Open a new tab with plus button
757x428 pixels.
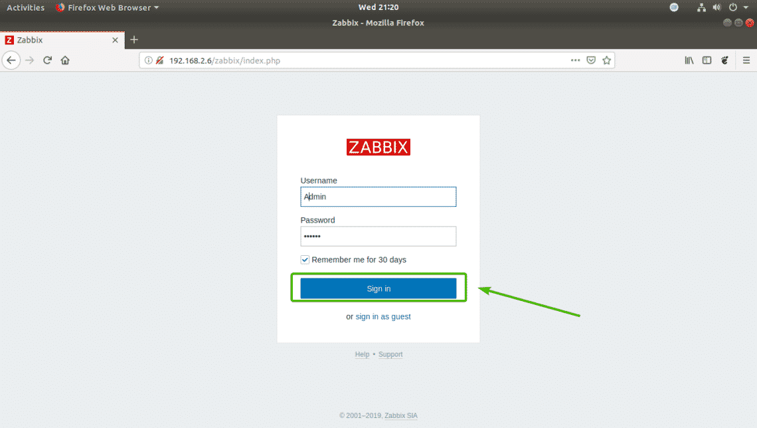(134, 40)
